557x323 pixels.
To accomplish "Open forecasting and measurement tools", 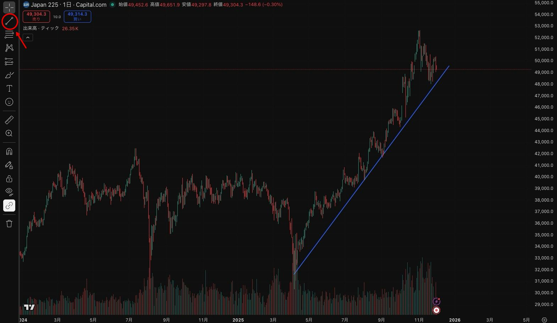I will click(x=9, y=62).
